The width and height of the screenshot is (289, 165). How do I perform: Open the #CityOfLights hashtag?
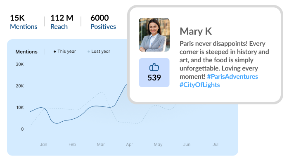point(200,85)
